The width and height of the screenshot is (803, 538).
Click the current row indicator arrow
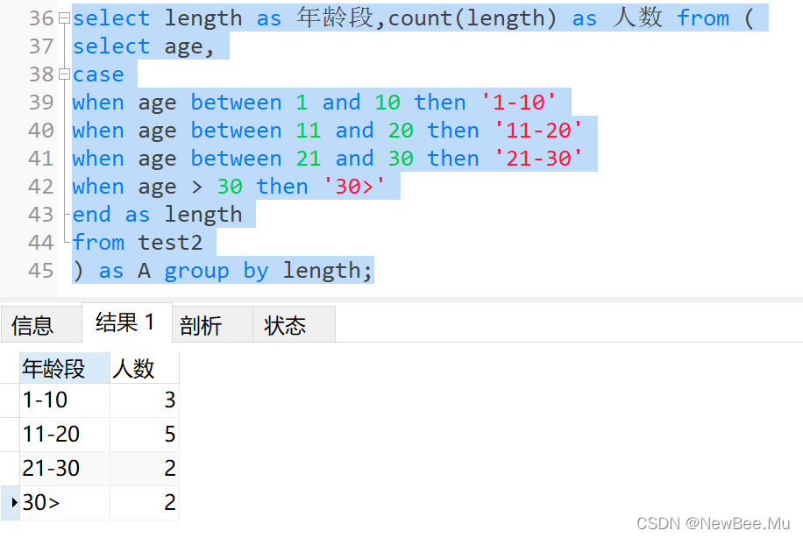[x=14, y=503]
